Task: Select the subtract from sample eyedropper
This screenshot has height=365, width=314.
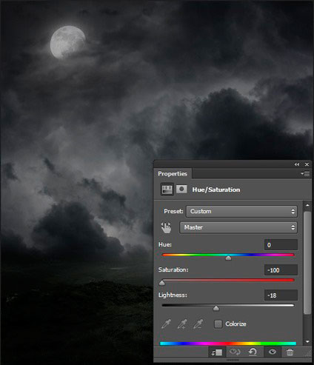Action: point(198,324)
